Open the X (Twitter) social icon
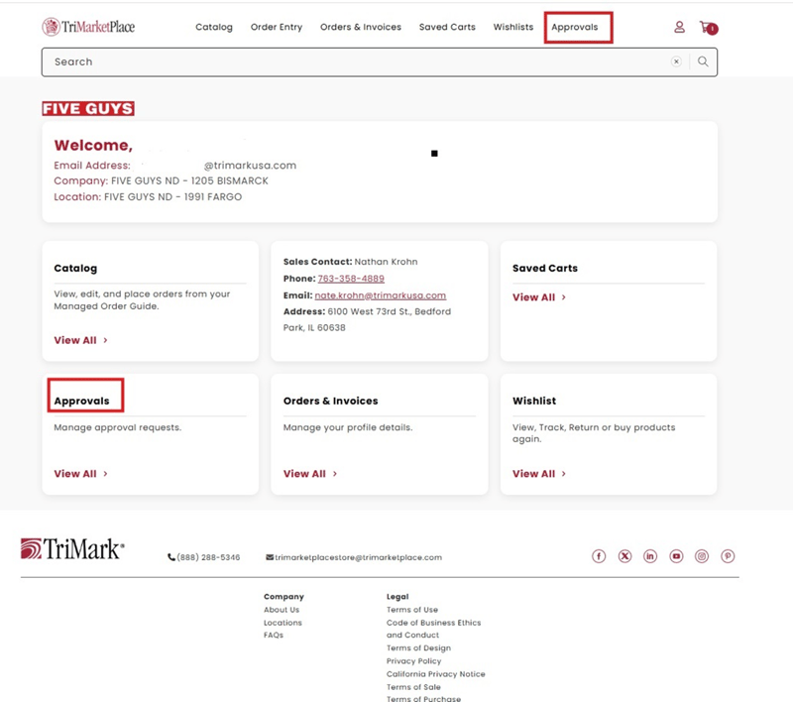Image resolution: width=793 pixels, height=702 pixels. pos(624,556)
